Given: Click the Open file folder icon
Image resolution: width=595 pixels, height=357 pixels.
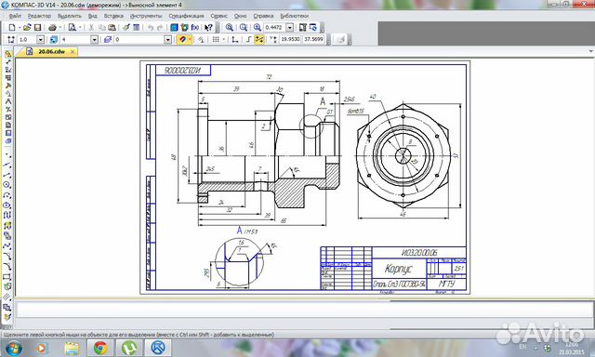Looking at the screenshot, I should click(x=27, y=27).
